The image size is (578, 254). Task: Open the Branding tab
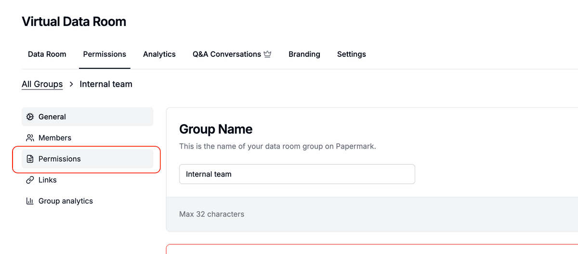click(x=304, y=54)
